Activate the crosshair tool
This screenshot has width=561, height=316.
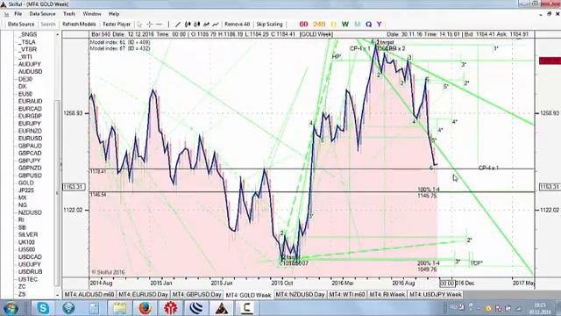point(150,25)
